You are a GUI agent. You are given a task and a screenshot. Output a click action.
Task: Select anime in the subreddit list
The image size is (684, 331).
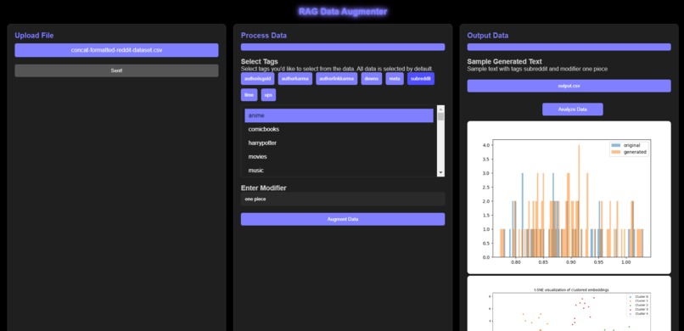(339, 115)
